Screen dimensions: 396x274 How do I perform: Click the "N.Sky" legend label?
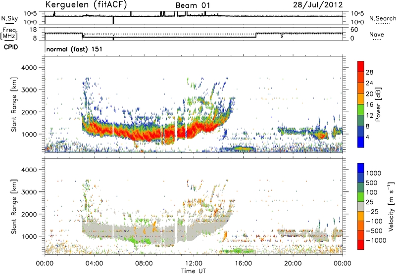pyautogui.click(x=9, y=18)
